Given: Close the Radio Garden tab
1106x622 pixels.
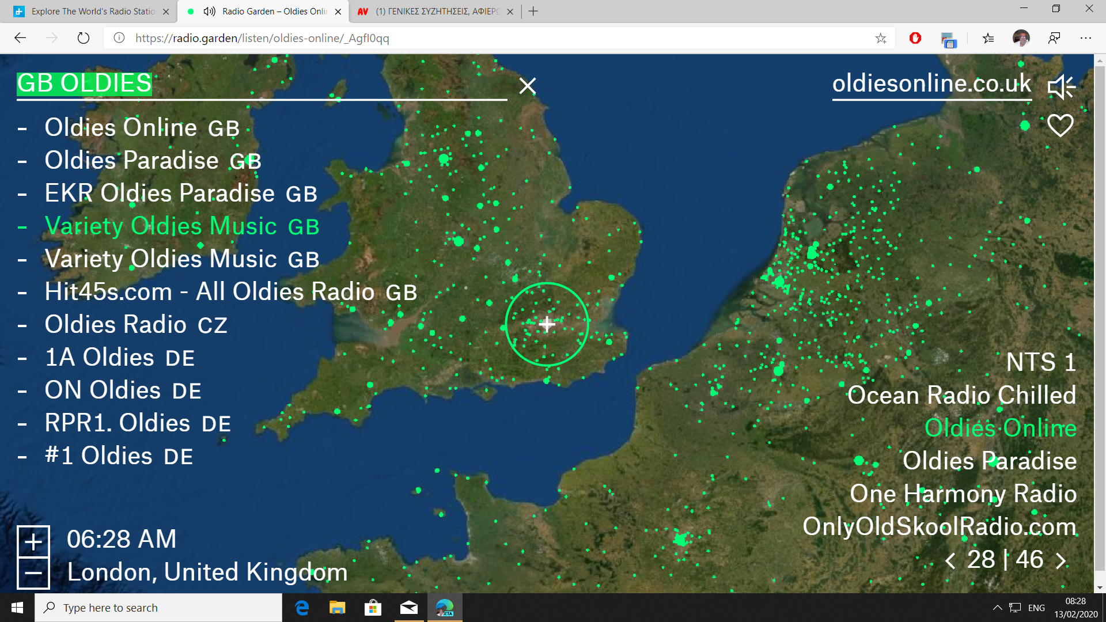Looking at the screenshot, I should click(x=338, y=12).
